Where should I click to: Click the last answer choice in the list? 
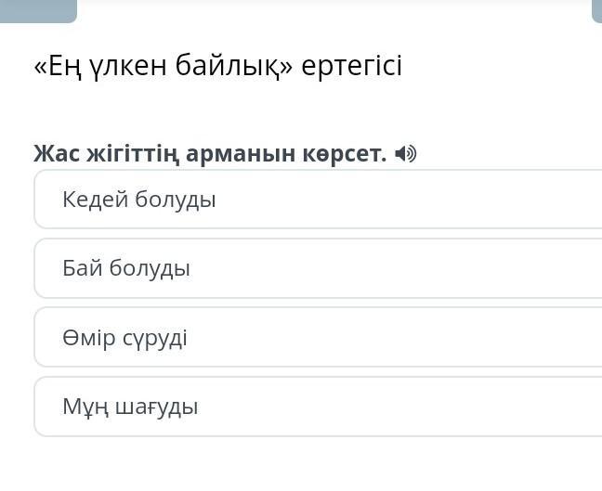click(316, 407)
